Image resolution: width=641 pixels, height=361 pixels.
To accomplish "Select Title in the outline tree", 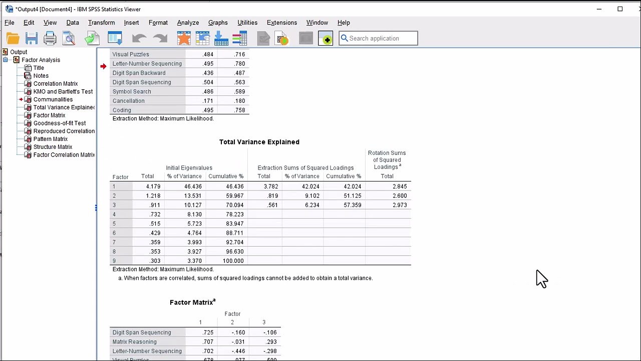I will [39, 68].
